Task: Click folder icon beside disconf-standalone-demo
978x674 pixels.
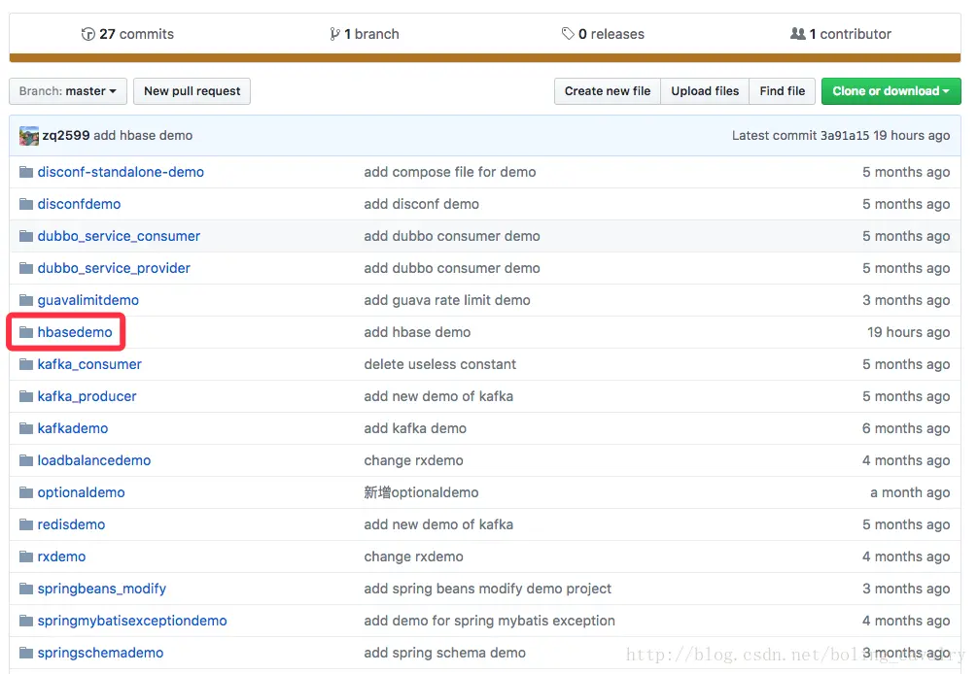Action: (x=26, y=172)
